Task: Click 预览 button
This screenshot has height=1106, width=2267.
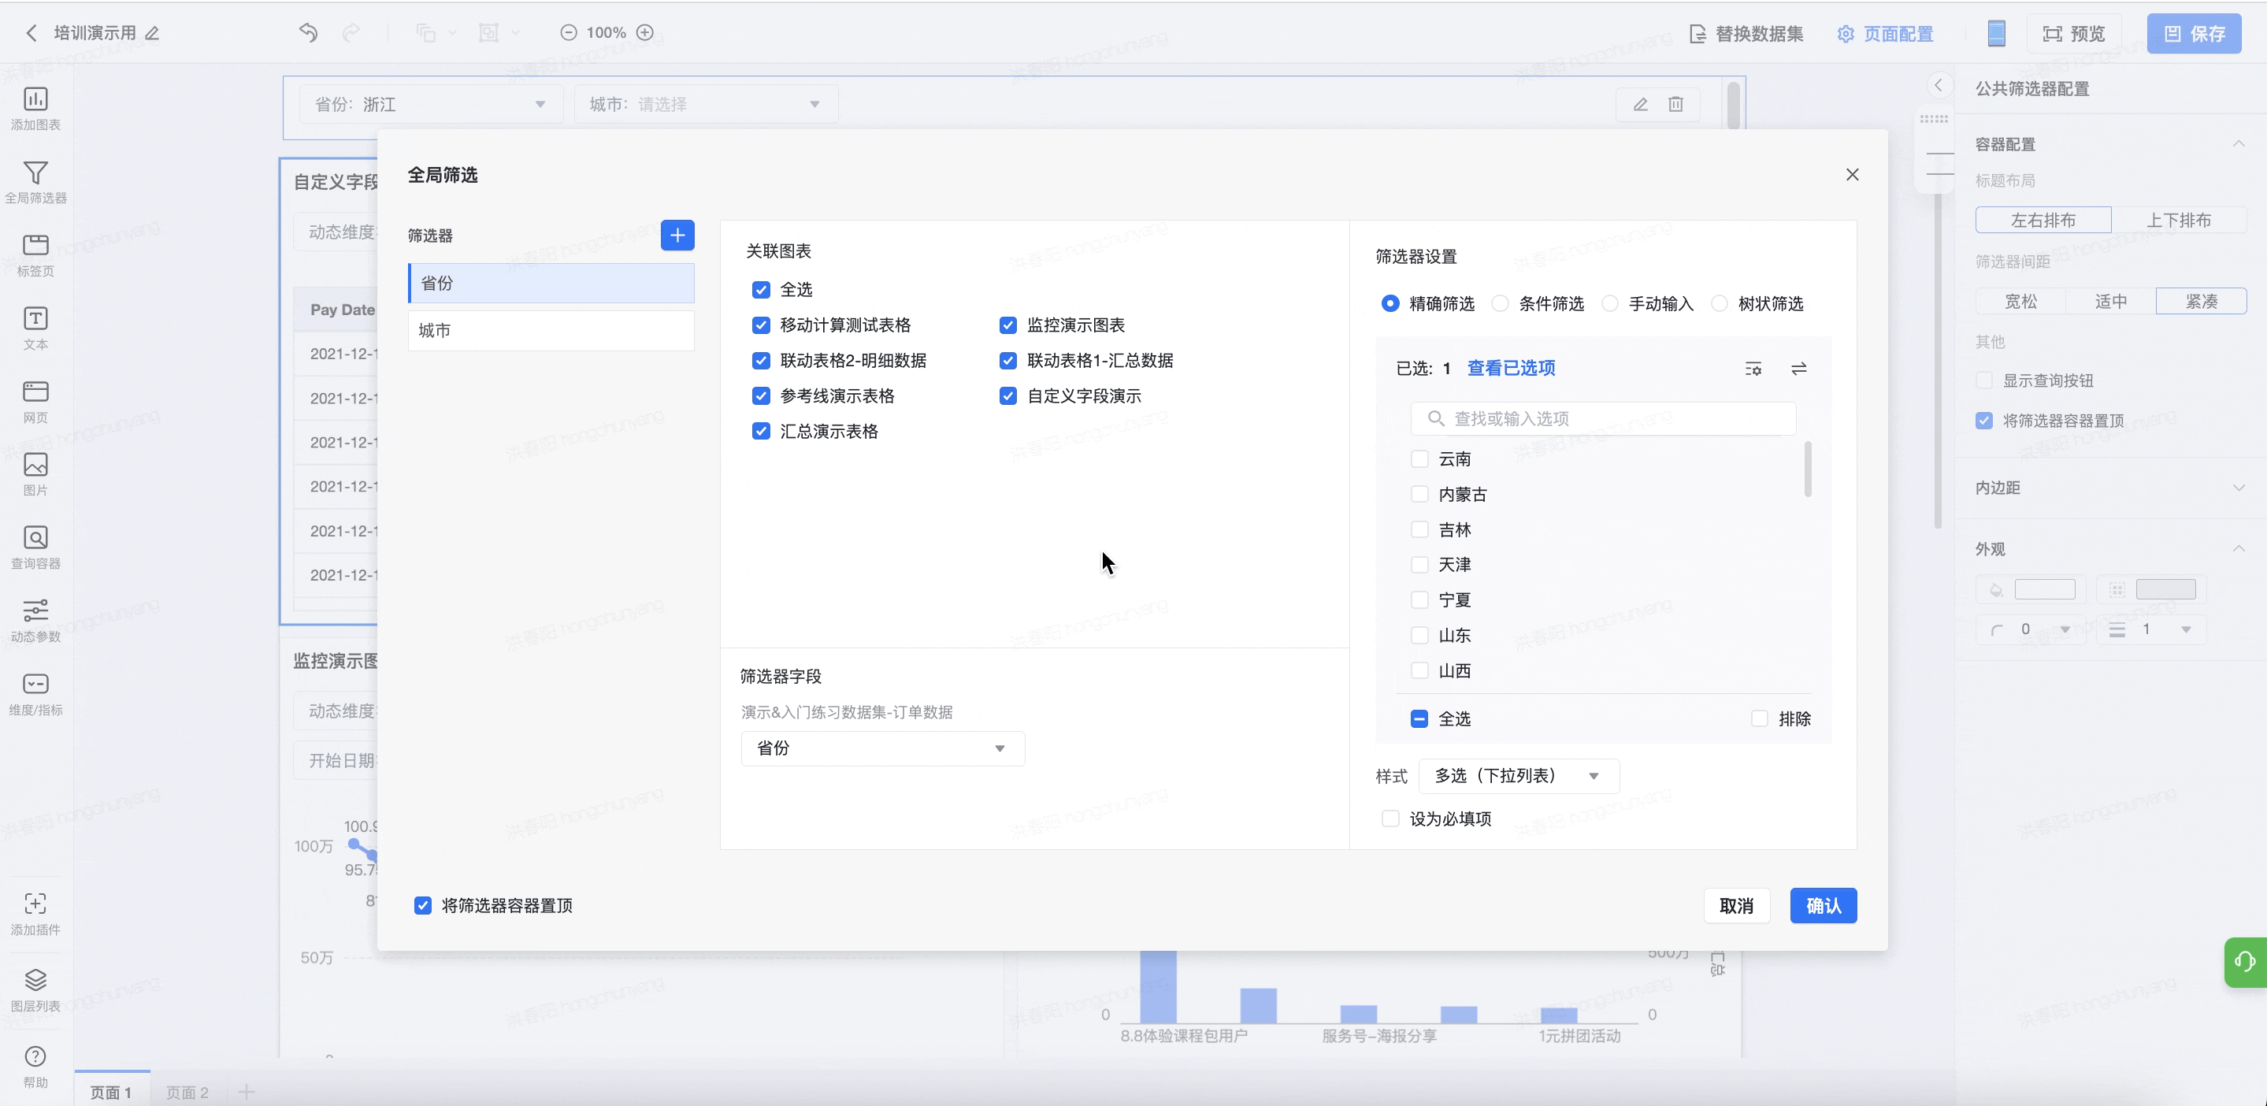Action: pos(2074,33)
